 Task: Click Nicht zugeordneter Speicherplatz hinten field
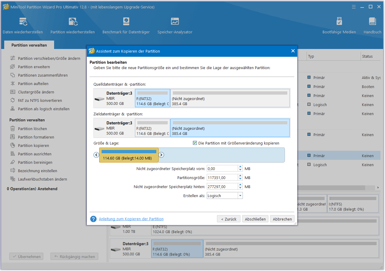(222, 187)
